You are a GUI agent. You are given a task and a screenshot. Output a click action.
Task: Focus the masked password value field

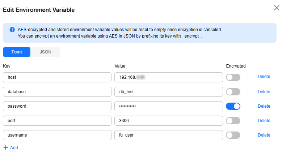pos(169,106)
